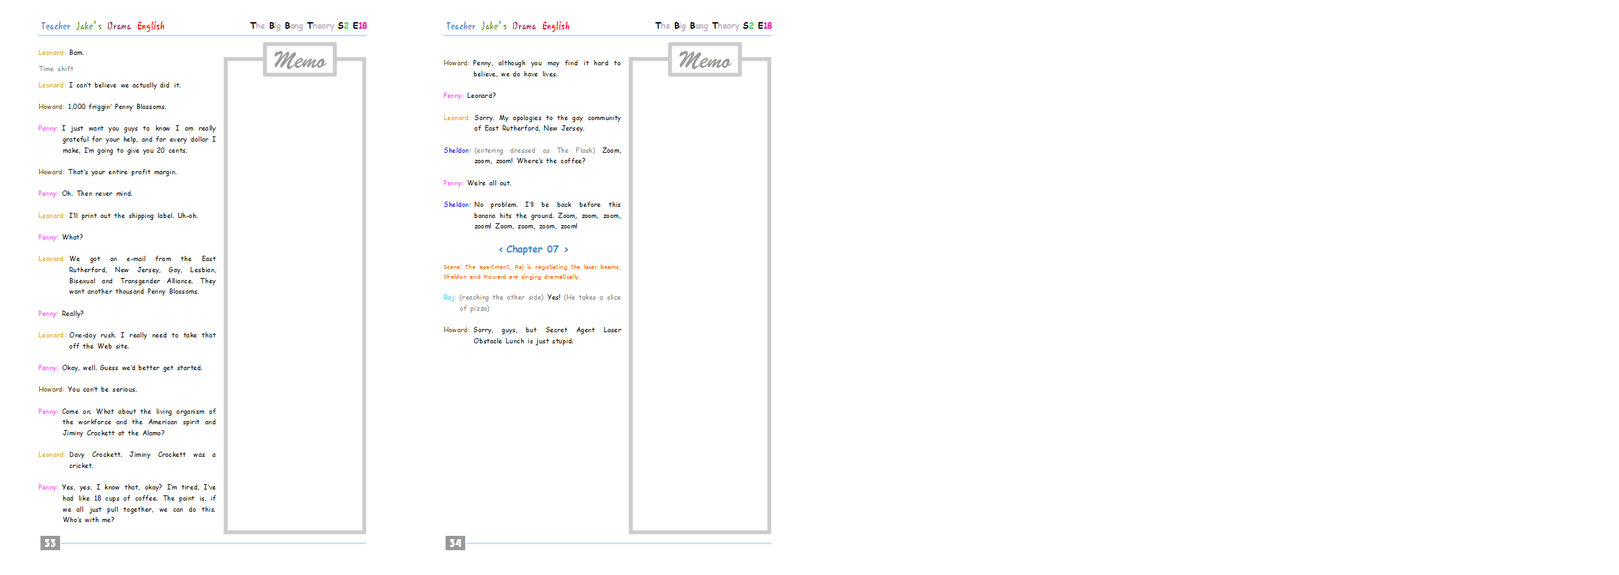Click the line 'Leonard: Bam.'
This screenshot has width=1619, height=575.
coord(61,53)
